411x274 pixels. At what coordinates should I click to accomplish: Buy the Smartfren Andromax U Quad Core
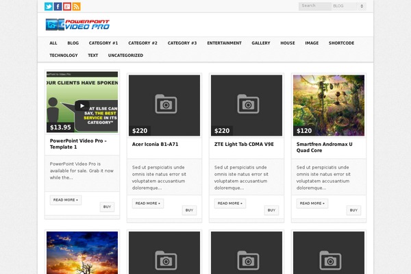tap(353, 210)
